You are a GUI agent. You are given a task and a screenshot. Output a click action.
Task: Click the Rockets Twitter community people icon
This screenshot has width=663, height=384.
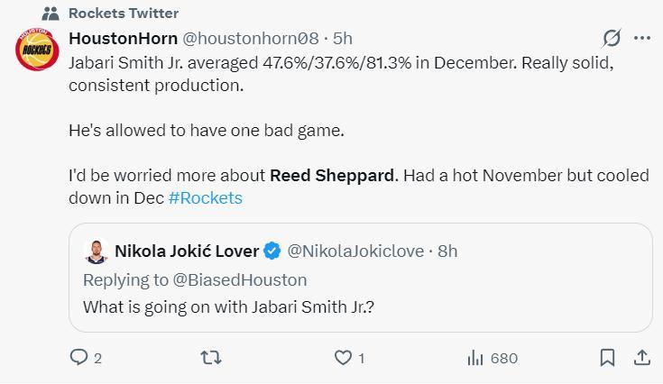click(x=51, y=13)
